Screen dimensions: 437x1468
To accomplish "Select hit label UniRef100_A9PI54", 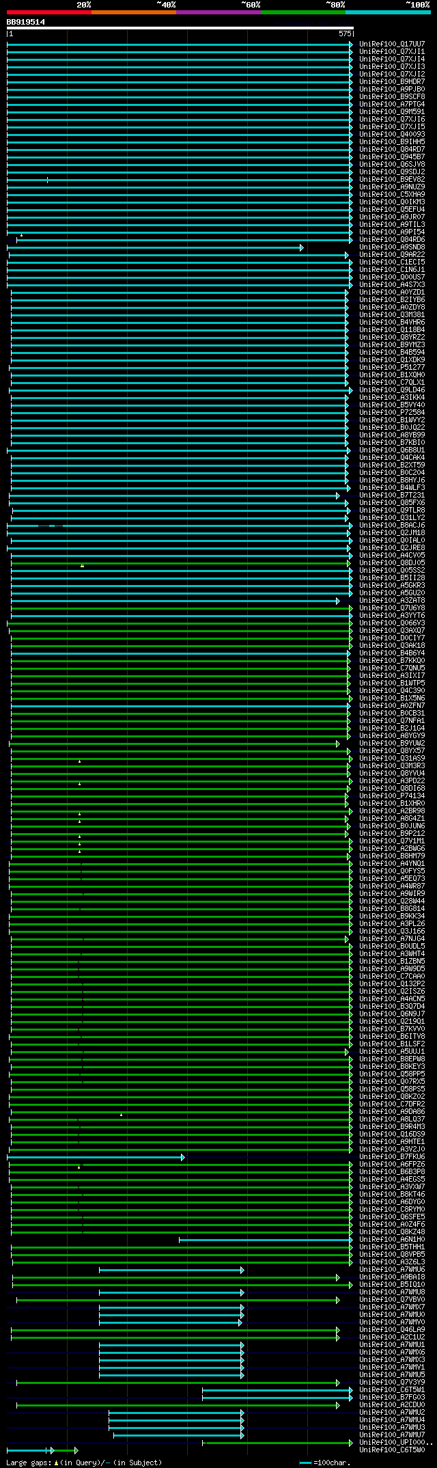I will click(x=392, y=232).
